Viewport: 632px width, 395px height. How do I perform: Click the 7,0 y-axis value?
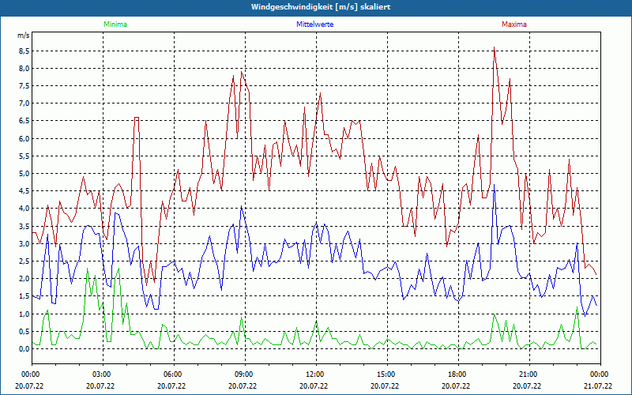24,103
